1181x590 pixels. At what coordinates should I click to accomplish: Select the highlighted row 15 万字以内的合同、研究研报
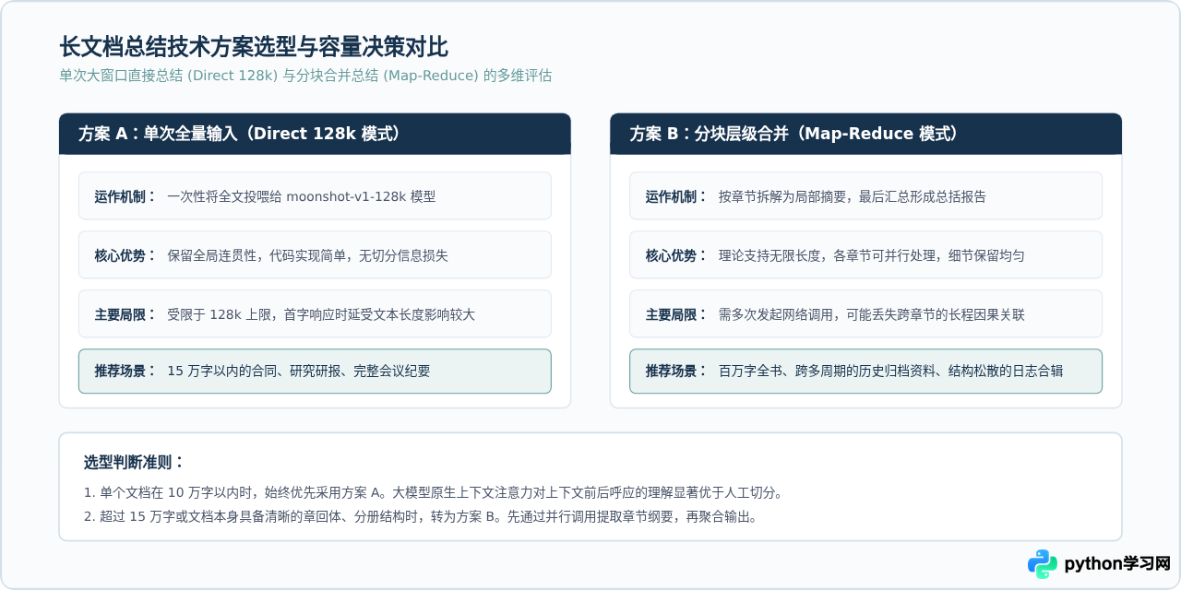click(315, 371)
